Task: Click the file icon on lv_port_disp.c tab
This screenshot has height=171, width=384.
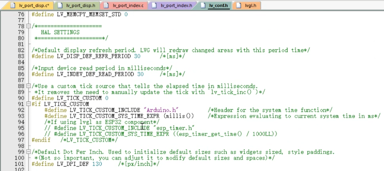Action: (13, 6)
